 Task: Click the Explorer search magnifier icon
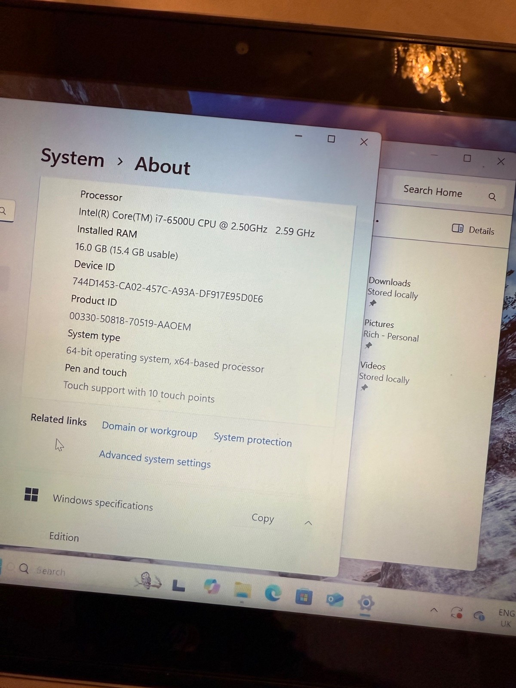point(492,197)
